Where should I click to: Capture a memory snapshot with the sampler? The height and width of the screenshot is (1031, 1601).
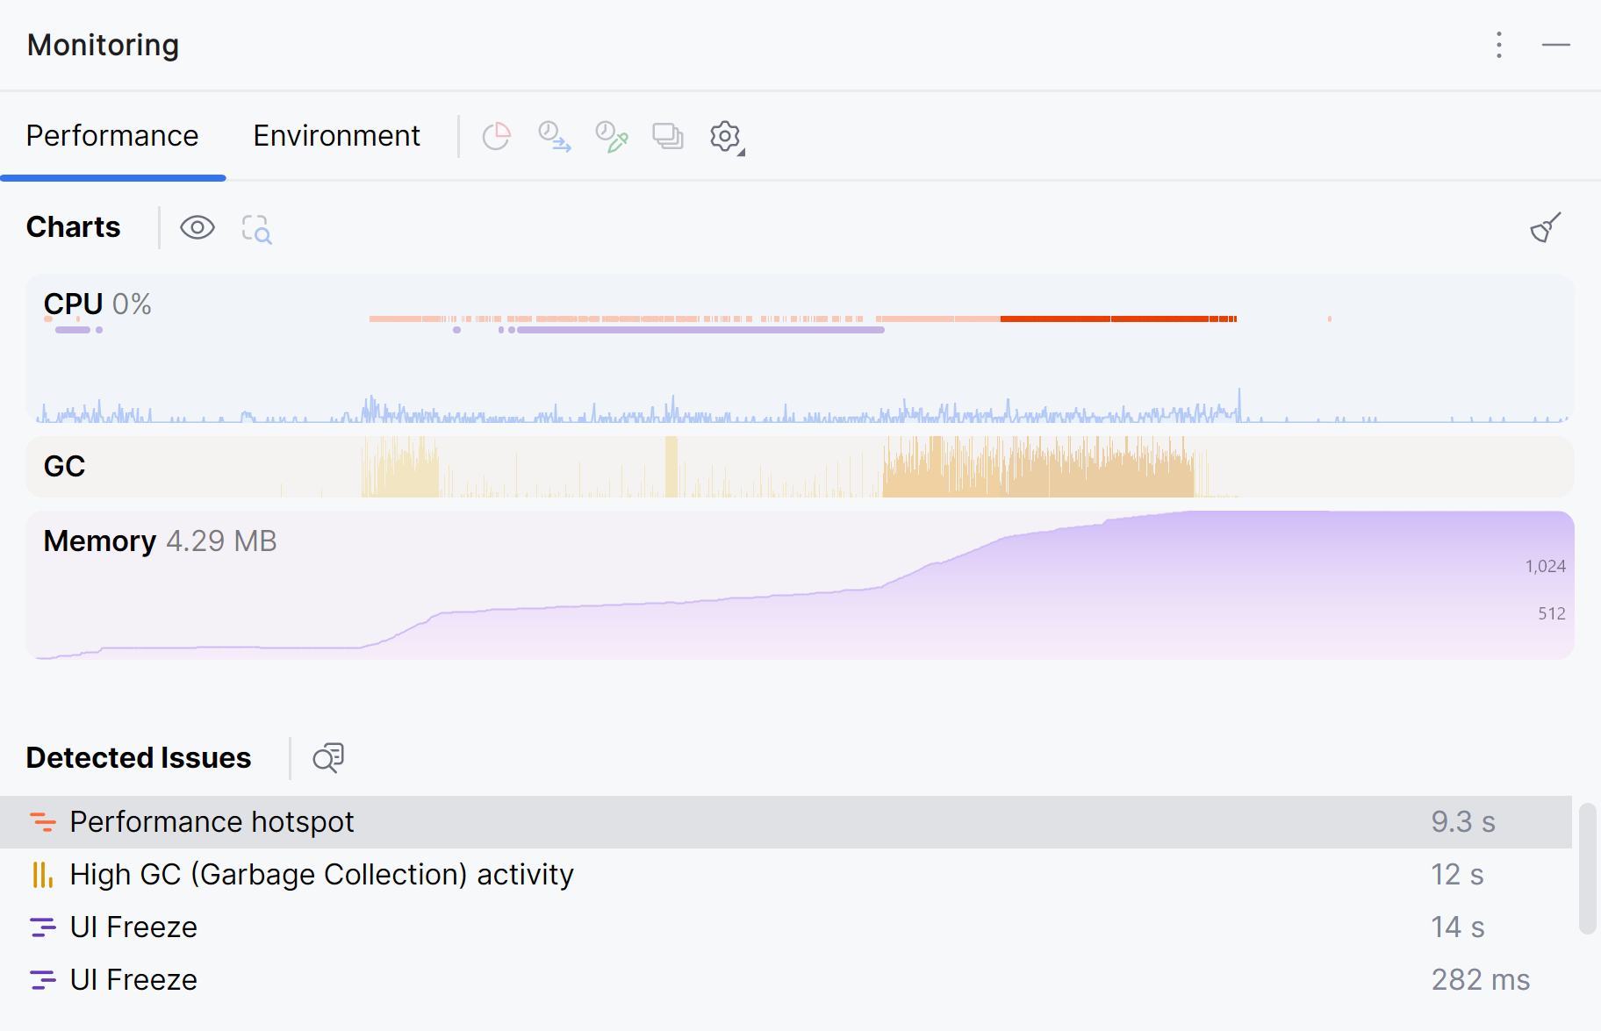(611, 136)
